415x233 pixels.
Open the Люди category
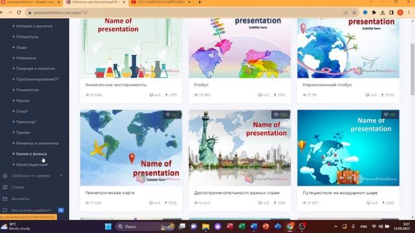tap(21, 47)
